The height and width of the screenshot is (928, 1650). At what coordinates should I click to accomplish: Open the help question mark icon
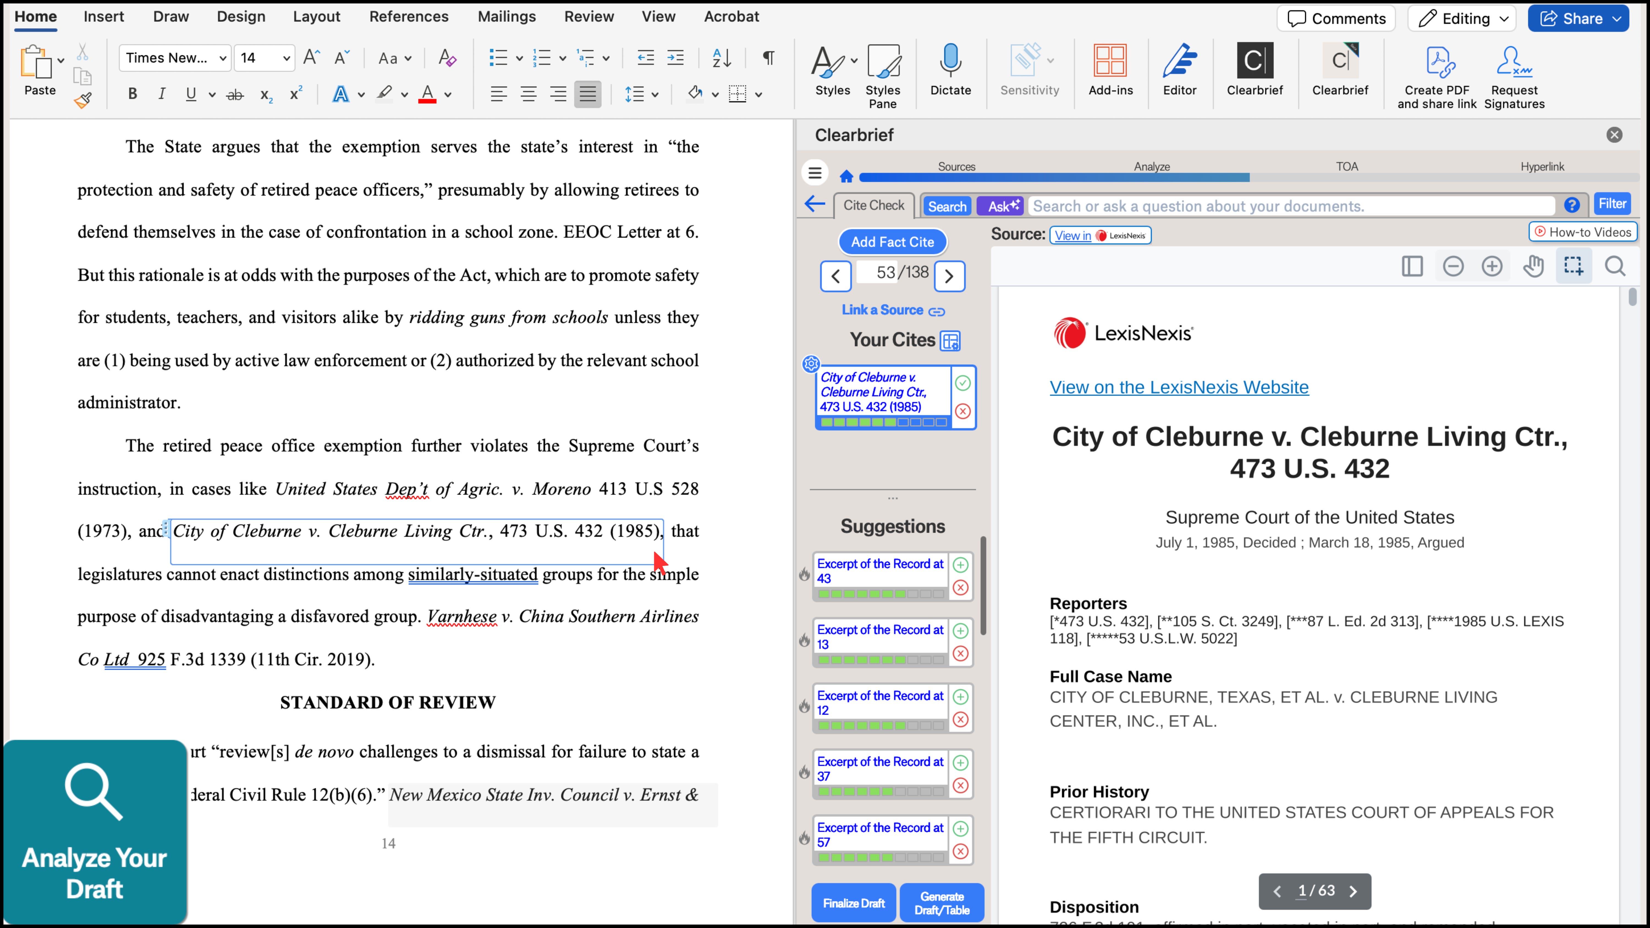(x=1571, y=205)
